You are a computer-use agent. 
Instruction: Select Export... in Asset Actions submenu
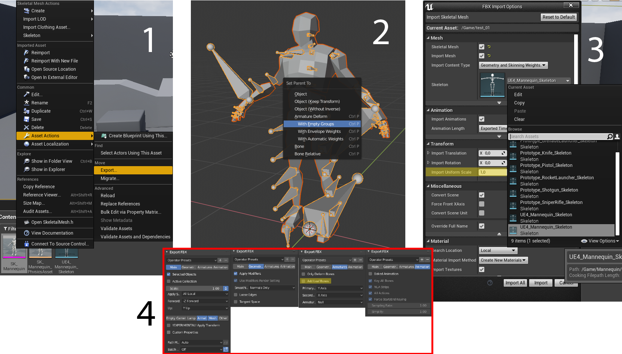[x=133, y=170]
